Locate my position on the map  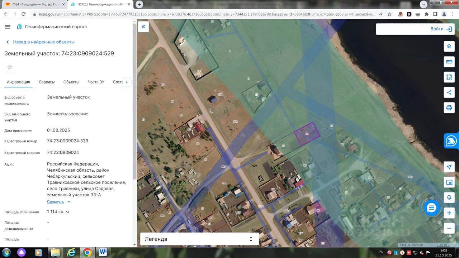click(x=449, y=167)
